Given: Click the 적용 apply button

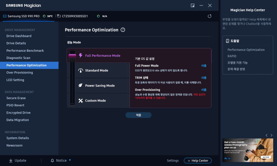Looking at the screenshot, I should [x=138, y=115].
